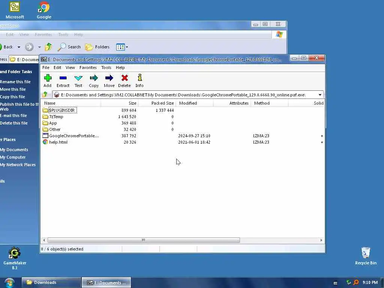Click Delete this file link
The width and height of the screenshot is (384, 288).
click(x=14, y=123)
